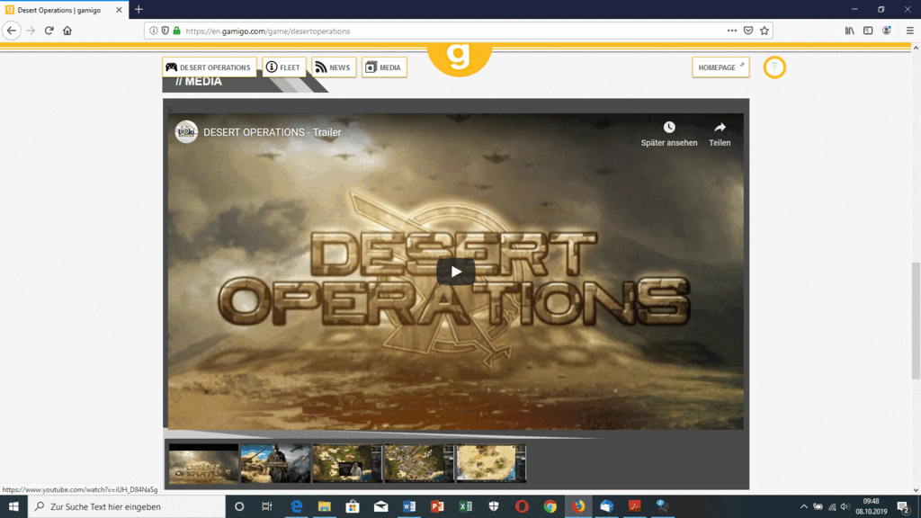
Task: Click the taskbar search box
Action: pos(126,506)
